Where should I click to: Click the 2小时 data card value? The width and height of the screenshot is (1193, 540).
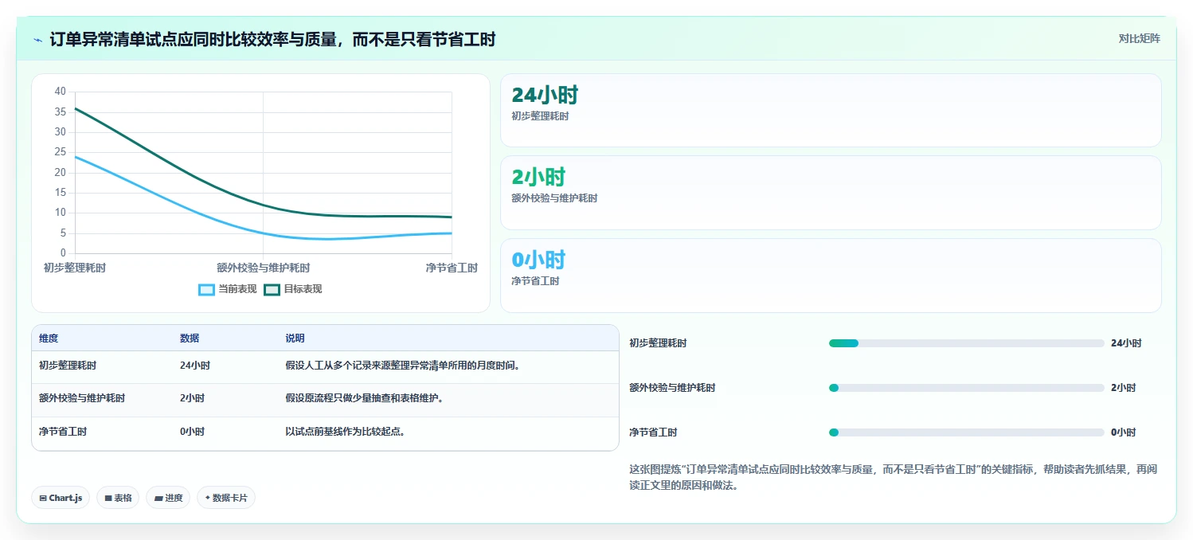pyautogui.click(x=538, y=178)
